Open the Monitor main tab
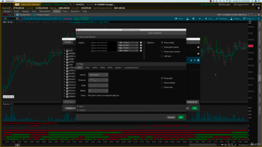Viewport: 262px width, 147px height. point(7,11)
